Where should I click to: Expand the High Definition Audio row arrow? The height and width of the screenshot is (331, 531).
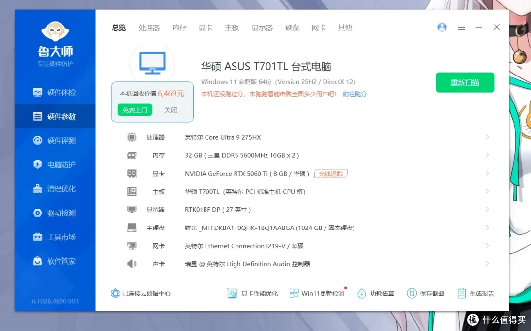click(487, 264)
